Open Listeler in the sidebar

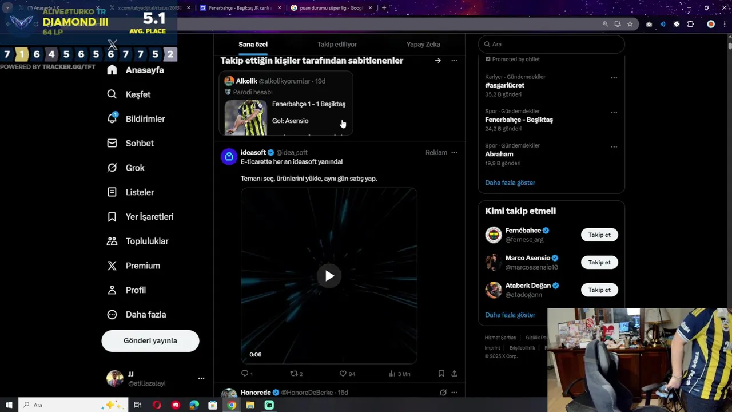pyautogui.click(x=130, y=192)
